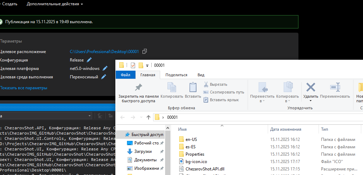Open the output source combo box
363x175 pixels.
coord(46,116)
